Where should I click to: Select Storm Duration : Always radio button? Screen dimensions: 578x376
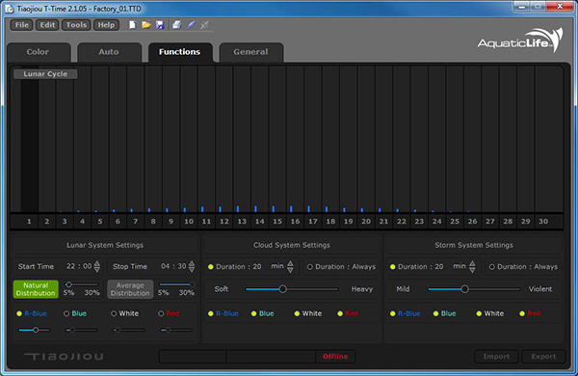pyautogui.click(x=491, y=267)
